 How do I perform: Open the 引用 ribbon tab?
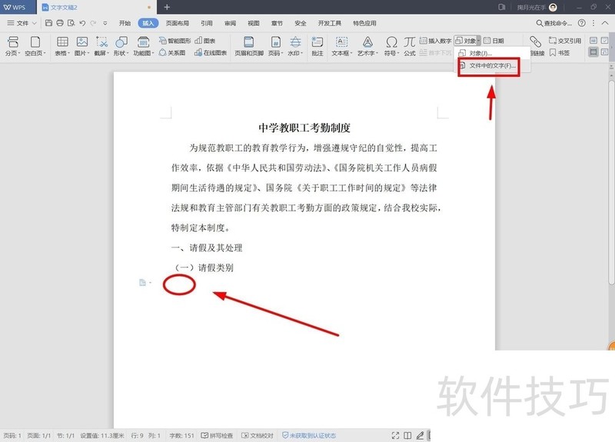207,23
